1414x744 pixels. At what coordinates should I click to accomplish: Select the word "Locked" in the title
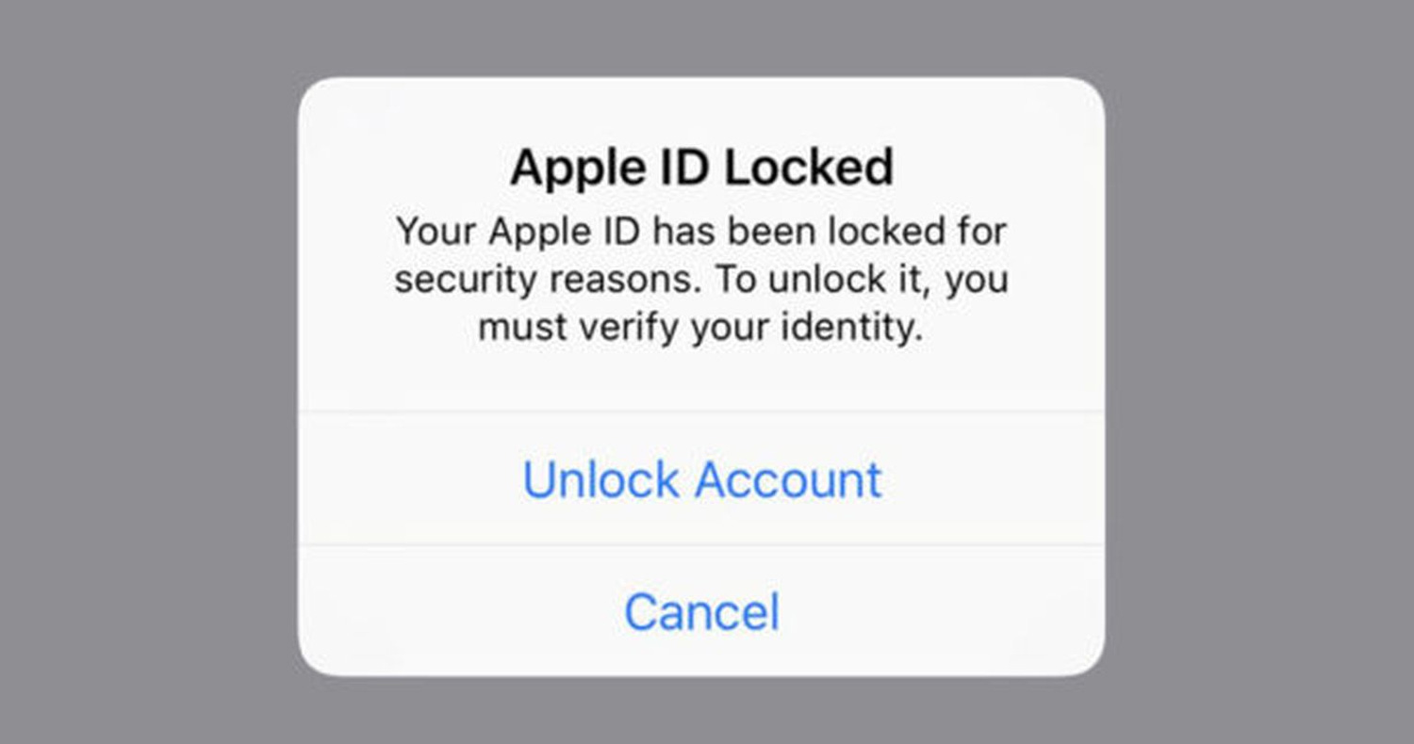[809, 169]
